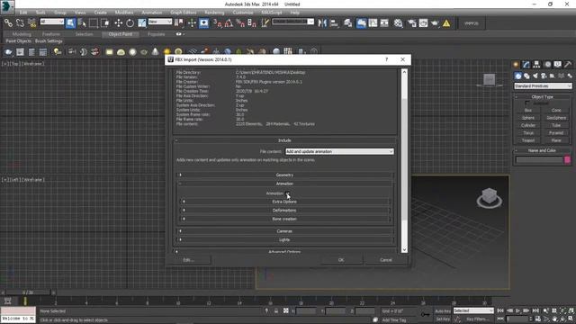Open the key filter Selected dropdown
576x324 pixels.
tap(473, 310)
